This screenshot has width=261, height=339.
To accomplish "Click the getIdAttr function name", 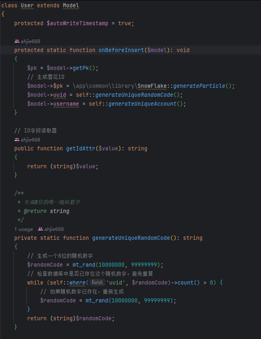I will (x=80, y=148).
